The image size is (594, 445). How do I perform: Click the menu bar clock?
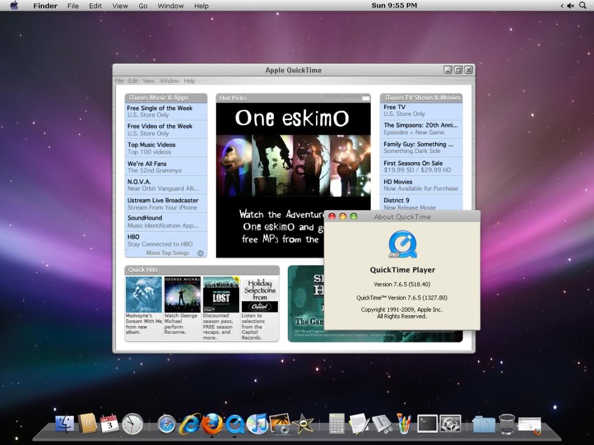tap(394, 6)
